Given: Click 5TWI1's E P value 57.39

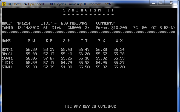Looking at the screenshot, I should click(49, 67).
